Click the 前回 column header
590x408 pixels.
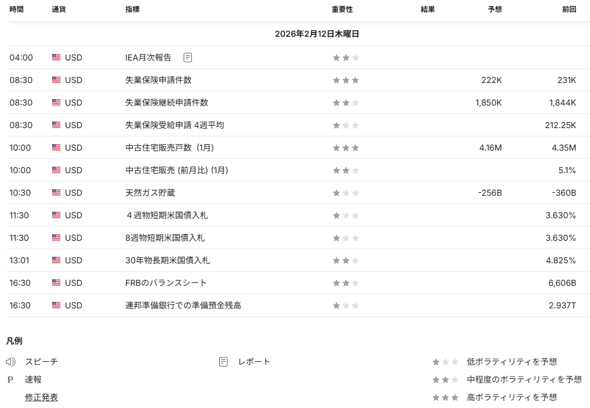click(x=569, y=9)
